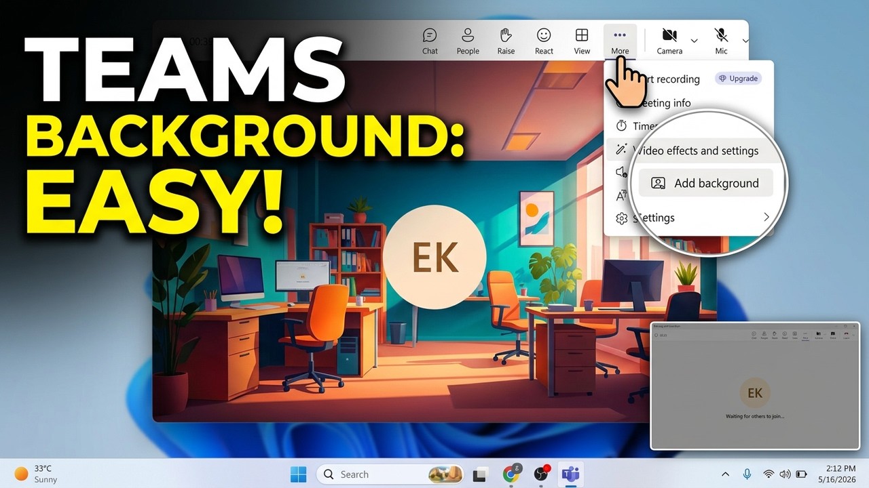Open the More actions menu
Viewport: 869px width, 488px height.
point(620,41)
